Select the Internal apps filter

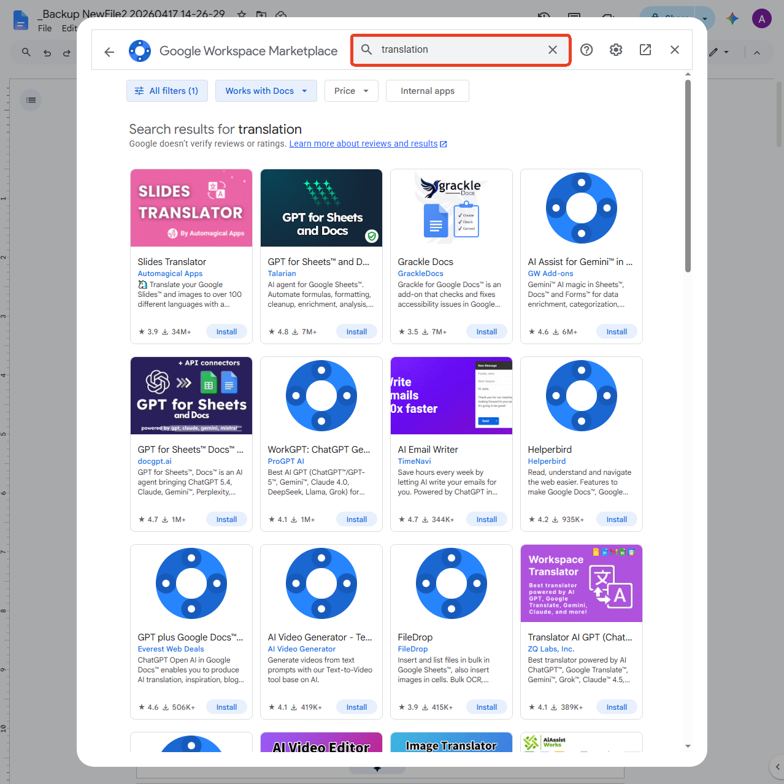click(428, 91)
